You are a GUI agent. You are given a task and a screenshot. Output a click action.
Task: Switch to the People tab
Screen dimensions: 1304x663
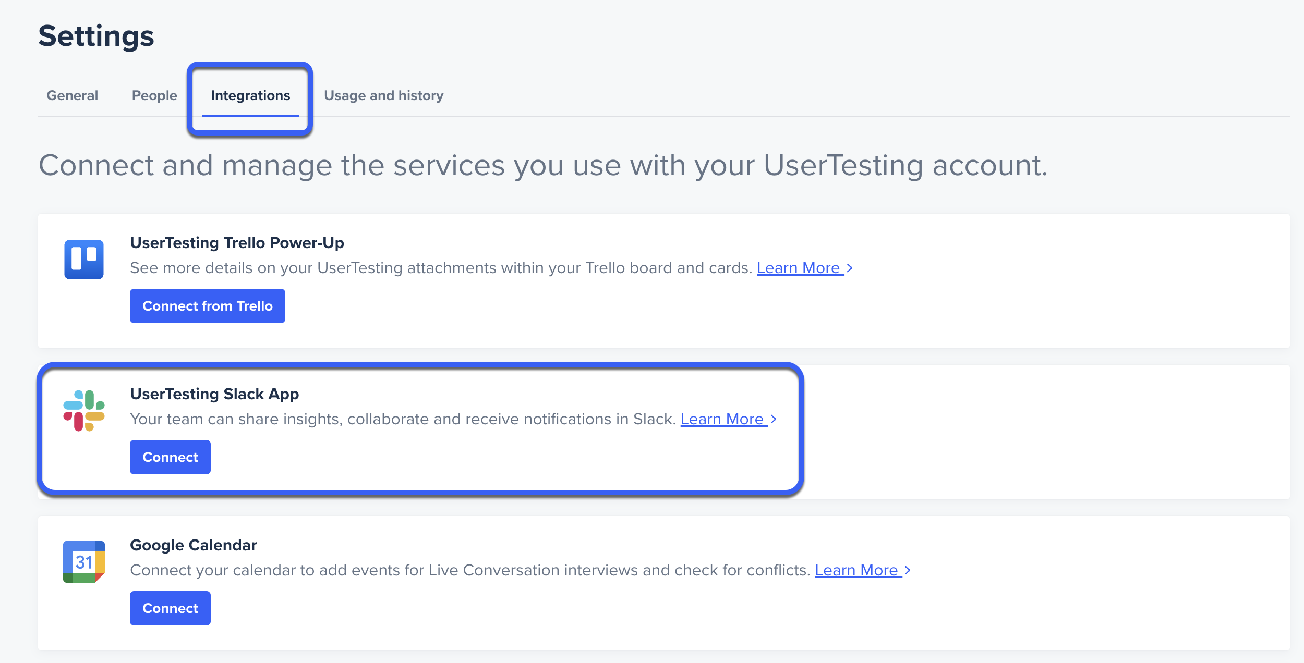pyautogui.click(x=154, y=95)
